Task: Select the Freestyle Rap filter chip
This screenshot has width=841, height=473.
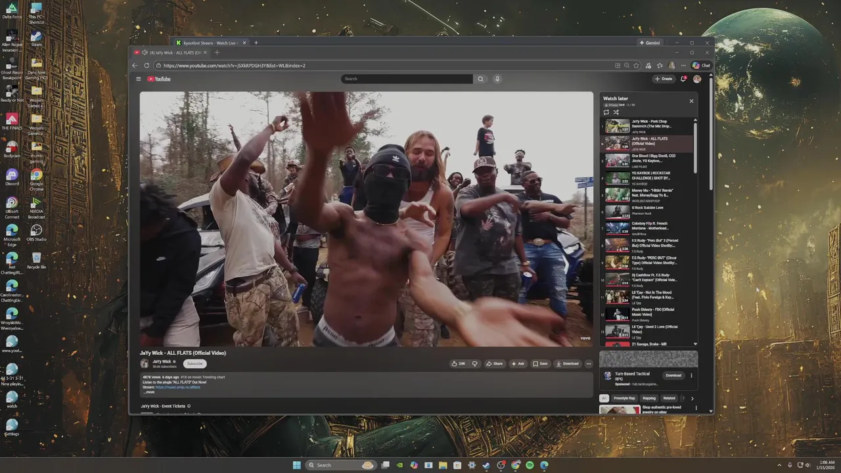Action: point(624,398)
